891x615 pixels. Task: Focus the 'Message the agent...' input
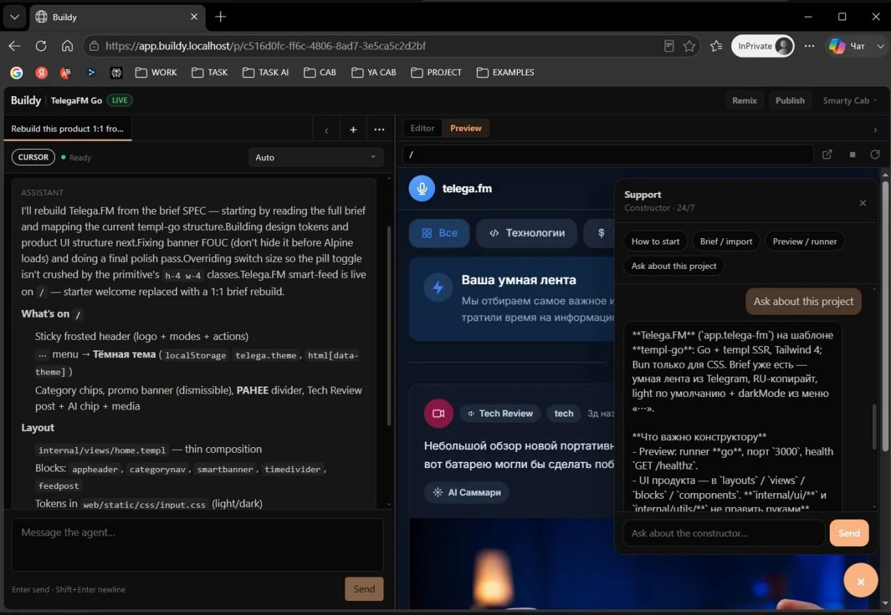(x=198, y=545)
